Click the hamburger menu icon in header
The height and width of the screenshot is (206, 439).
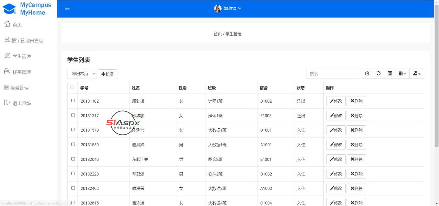[x=67, y=9]
